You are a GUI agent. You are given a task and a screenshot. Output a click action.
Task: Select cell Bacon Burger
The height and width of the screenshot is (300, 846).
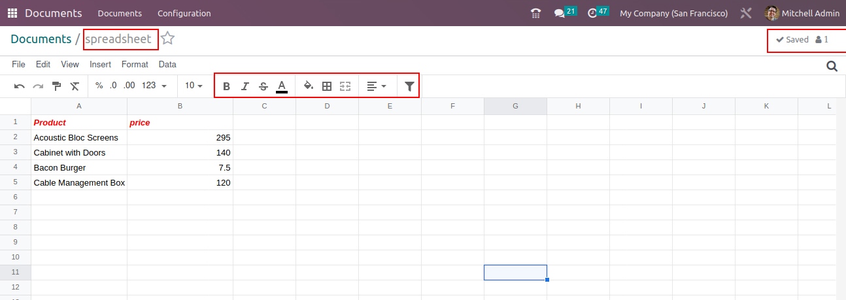[x=79, y=167]
